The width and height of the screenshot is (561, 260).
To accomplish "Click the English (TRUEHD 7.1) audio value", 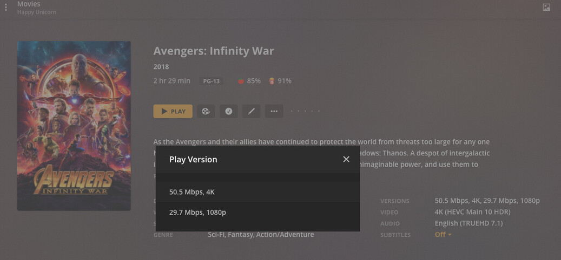I will (468, 224).
